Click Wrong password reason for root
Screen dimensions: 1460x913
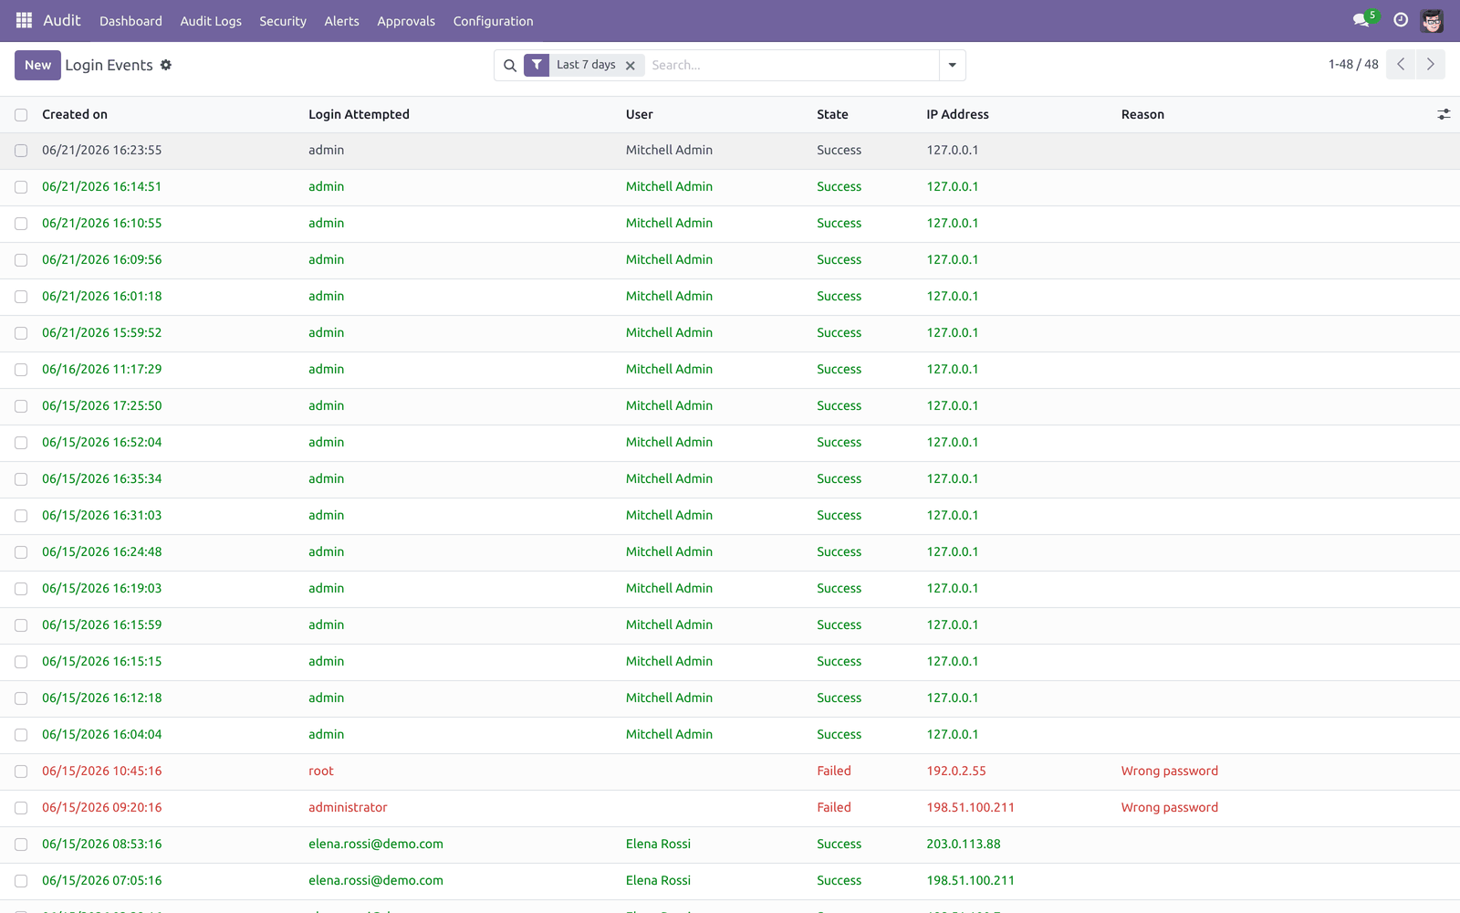(1170, 771)
